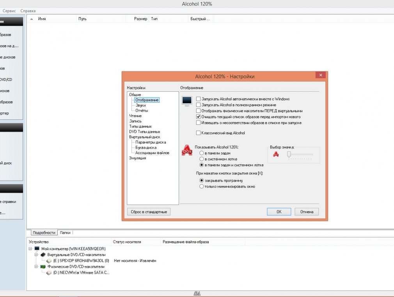394x297 pixels.
Task: Confirm settings with the OK button
Action: (x=279, y=212)
